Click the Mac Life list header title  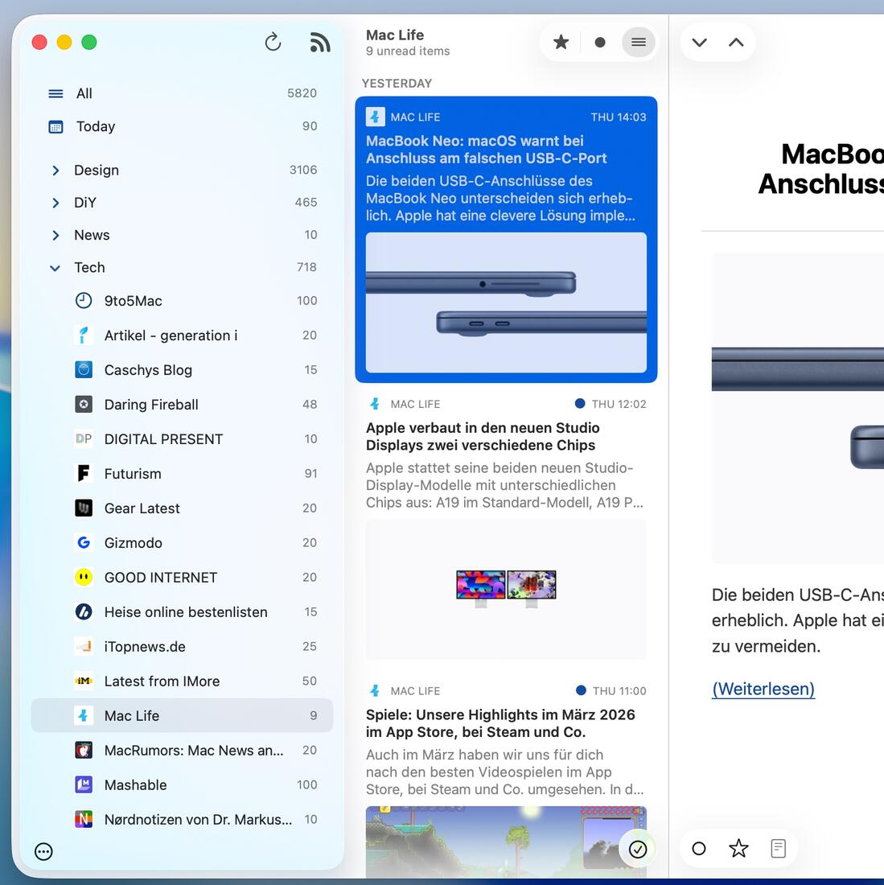(395, 35)
